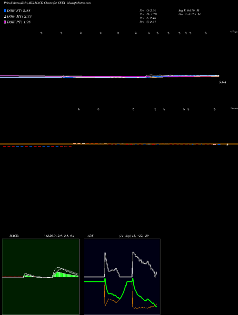Click the MACD '(12,26,9) 2.9, 2.8, 0.1' values
The height and width of the screenshot is (315, 238).
point(59,236)
